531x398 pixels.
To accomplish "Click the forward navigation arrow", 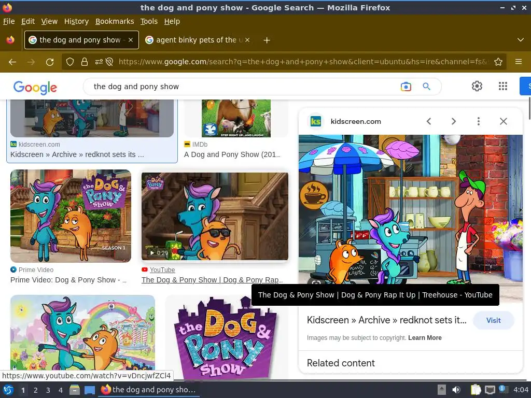I will (31, 62).
